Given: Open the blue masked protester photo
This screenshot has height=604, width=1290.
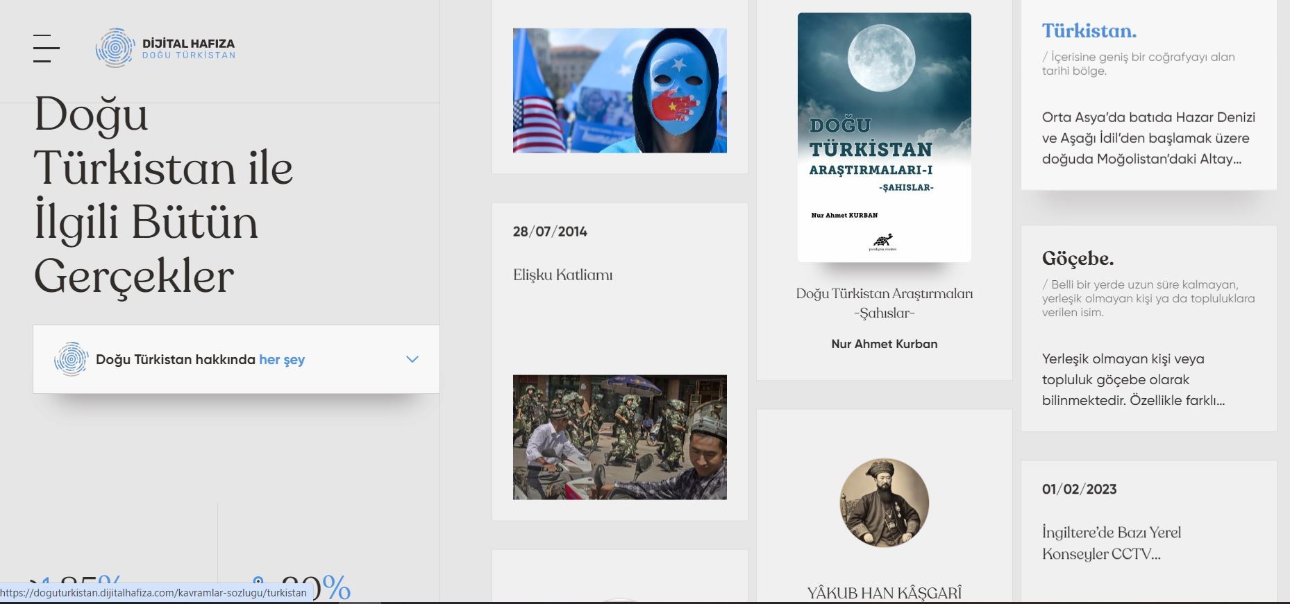Looking at the screenshot, I should [x=619, y=91].
